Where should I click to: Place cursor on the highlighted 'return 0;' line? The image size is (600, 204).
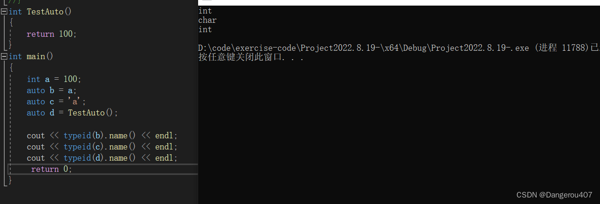[x=51, y=169]
